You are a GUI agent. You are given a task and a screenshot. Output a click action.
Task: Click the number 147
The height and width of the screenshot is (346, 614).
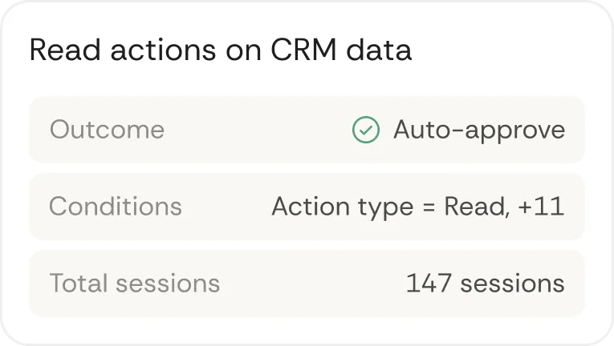(429, 283)
